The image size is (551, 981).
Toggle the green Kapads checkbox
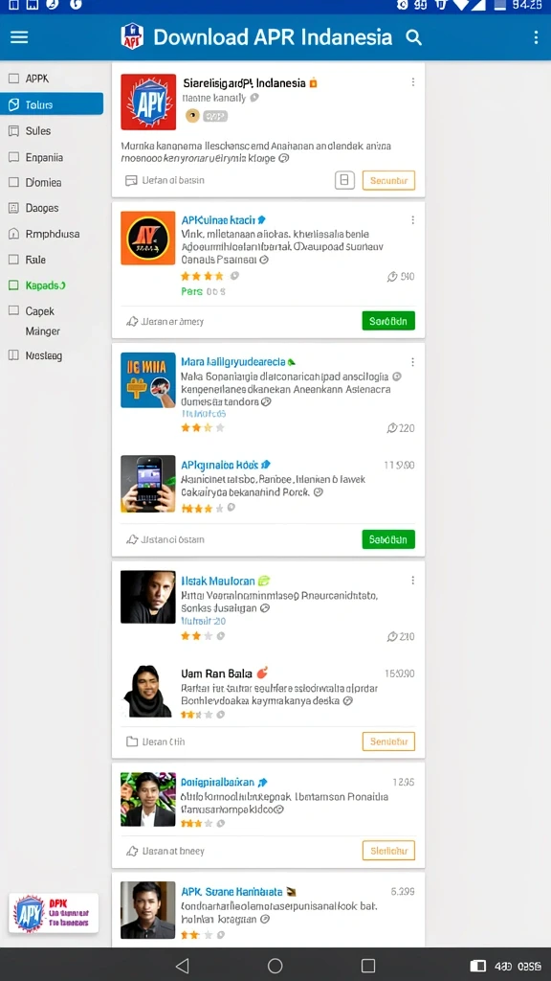[x=13, y=285]
